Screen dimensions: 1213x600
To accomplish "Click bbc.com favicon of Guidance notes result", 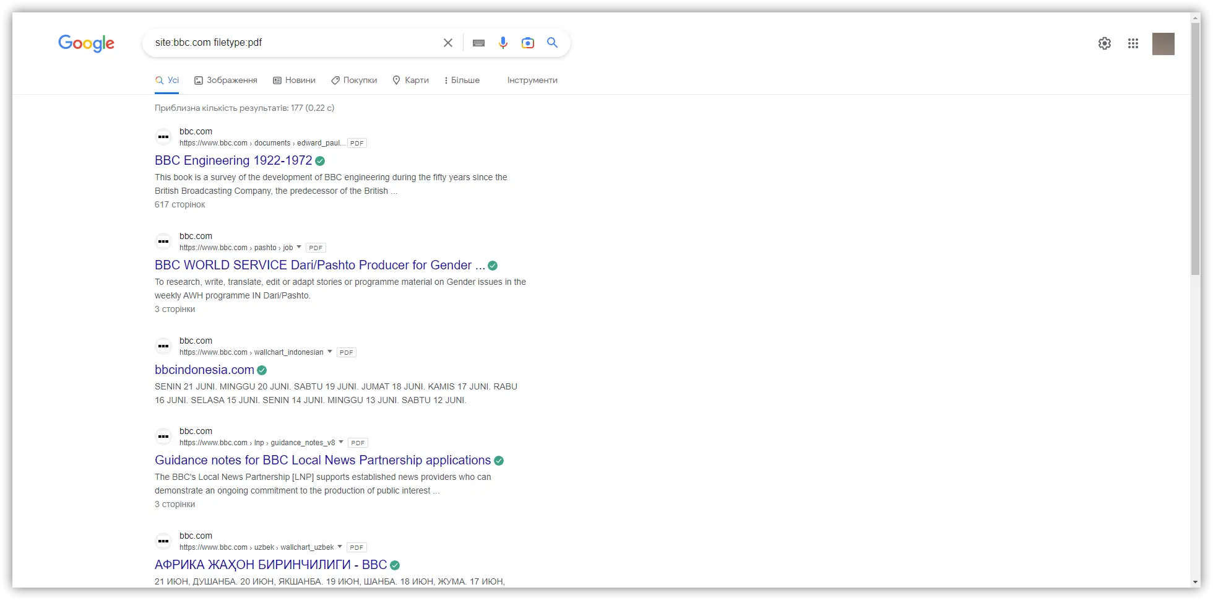I will coord(163,437).
